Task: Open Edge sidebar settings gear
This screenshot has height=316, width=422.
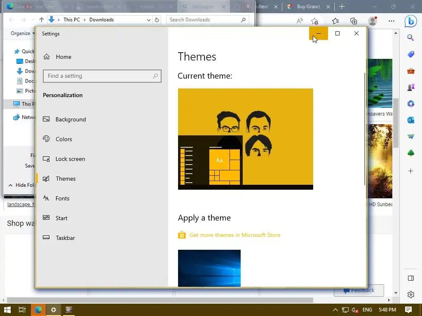Action: pos(411,295)
